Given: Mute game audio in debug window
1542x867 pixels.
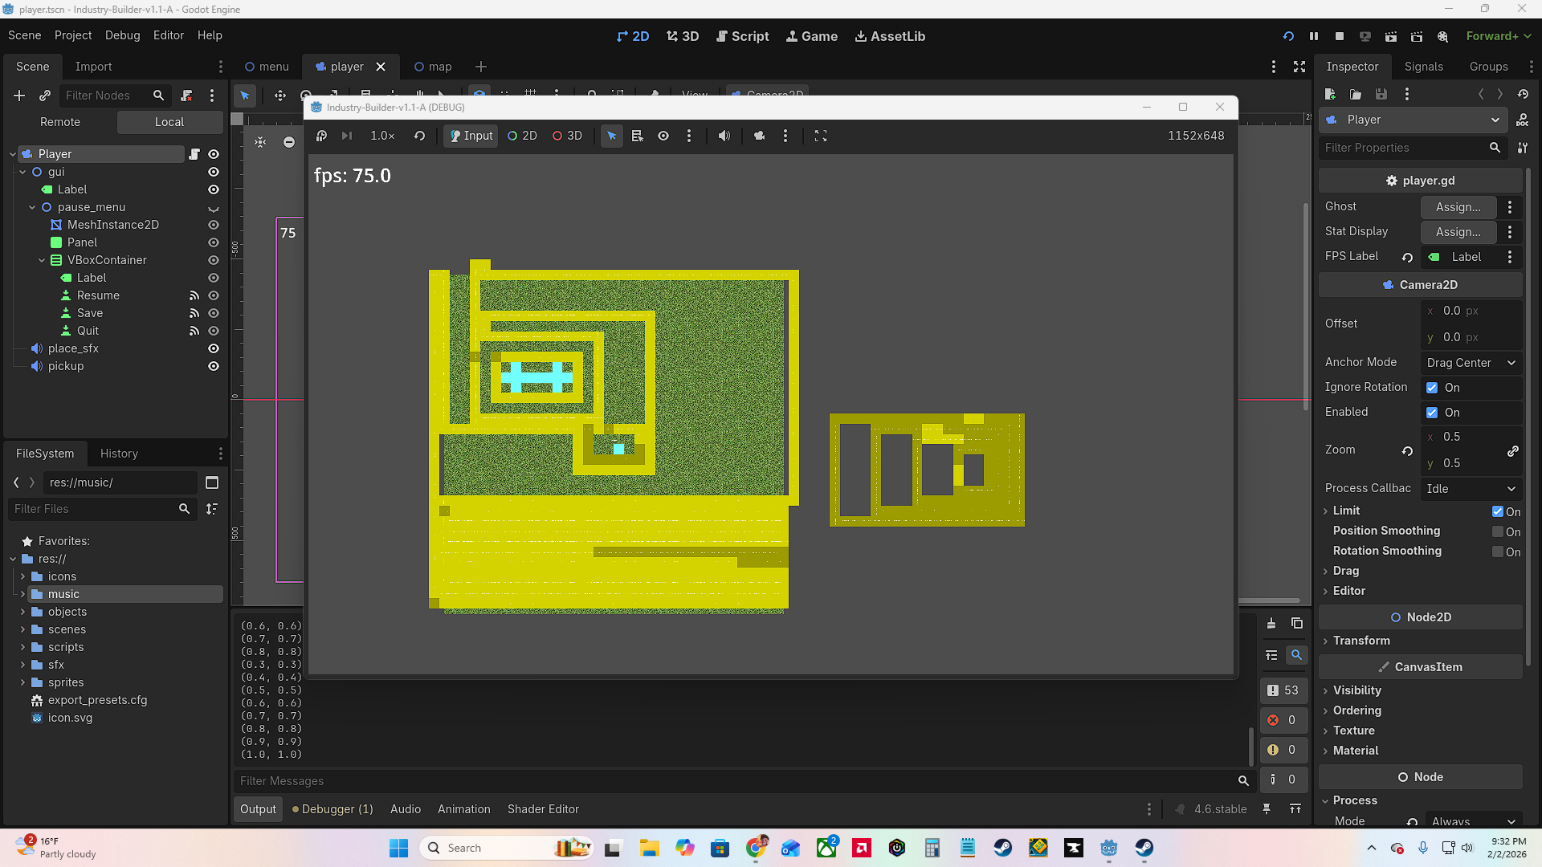Looking at the screenshot, I should (x=724, y=136).
